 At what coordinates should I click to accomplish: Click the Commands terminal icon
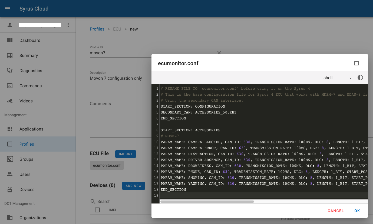(x=10, y=86)
